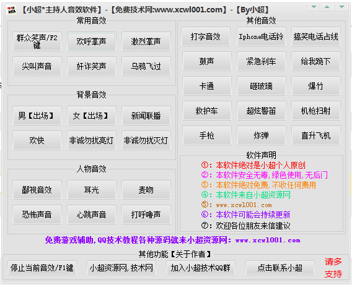352x285 pixels.
Task: Play the 女【出场】 entrance music
Action: pyautogui.click(x=92, y=116)
